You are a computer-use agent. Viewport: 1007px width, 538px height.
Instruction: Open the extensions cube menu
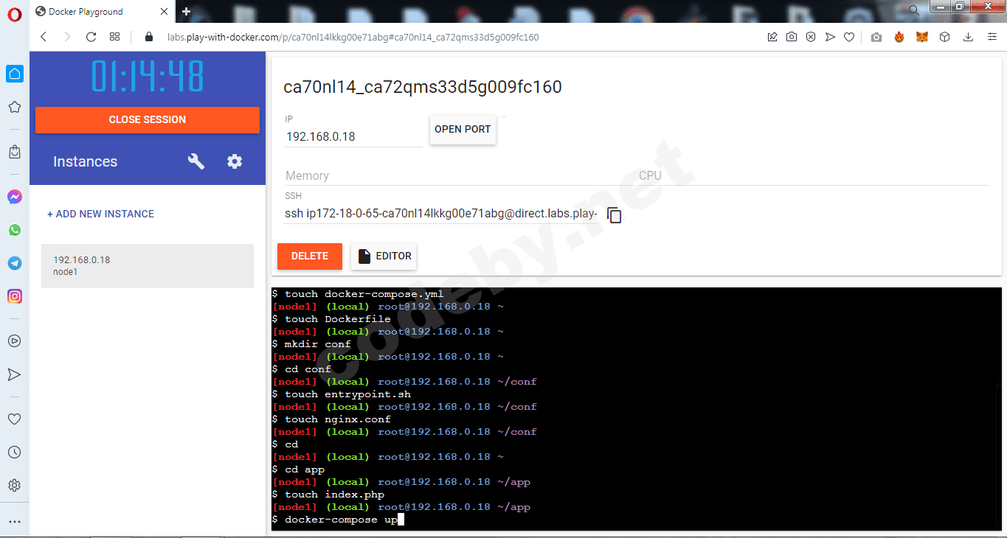945,37
